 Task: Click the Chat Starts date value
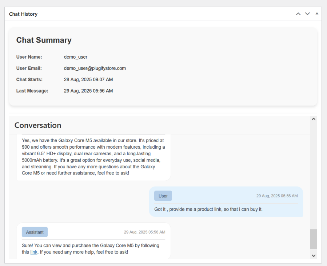coord(88,79)
